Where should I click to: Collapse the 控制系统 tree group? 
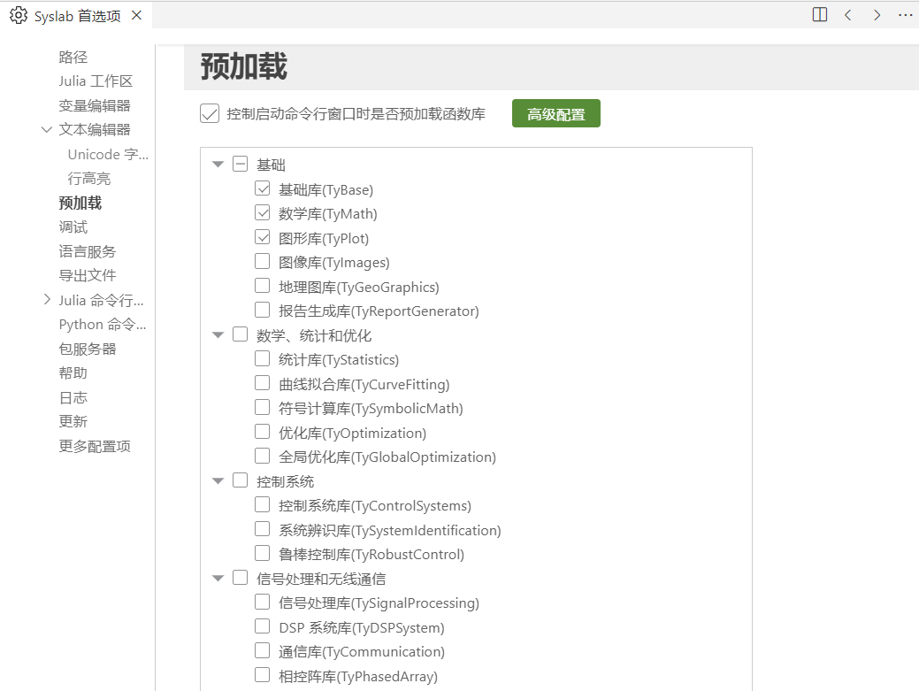coord(218,481)
